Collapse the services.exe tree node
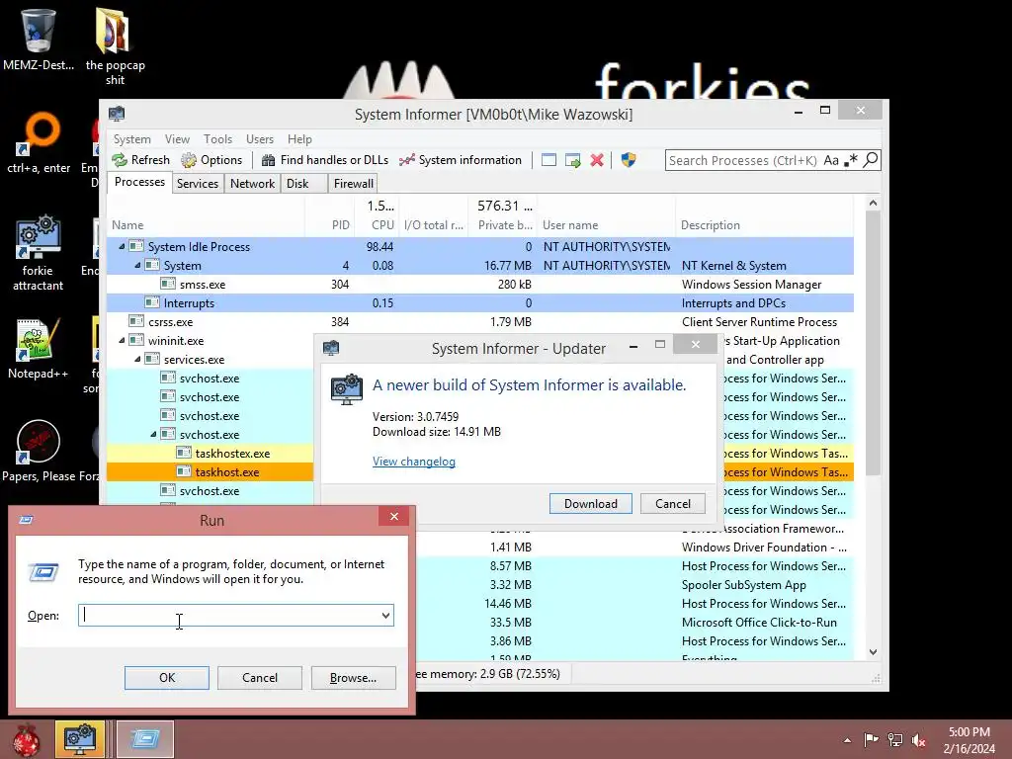Screen dimensions: 1012x759 (136, 360)
